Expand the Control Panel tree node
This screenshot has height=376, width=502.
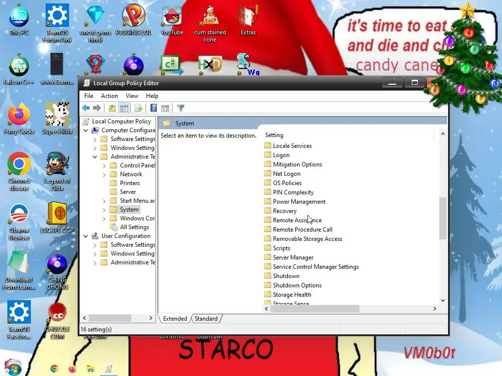104,166
